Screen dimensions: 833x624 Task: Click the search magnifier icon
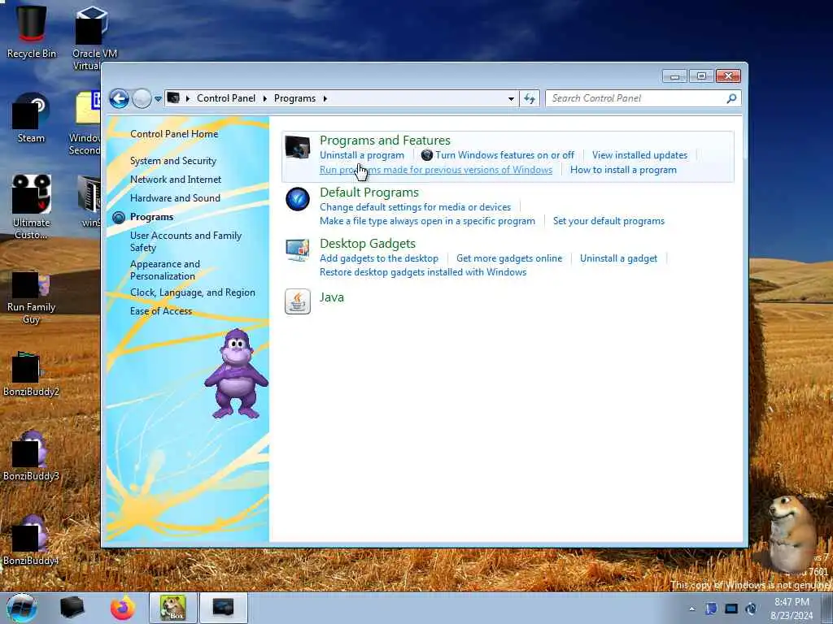pyautogui.click(x=731, y=98)
